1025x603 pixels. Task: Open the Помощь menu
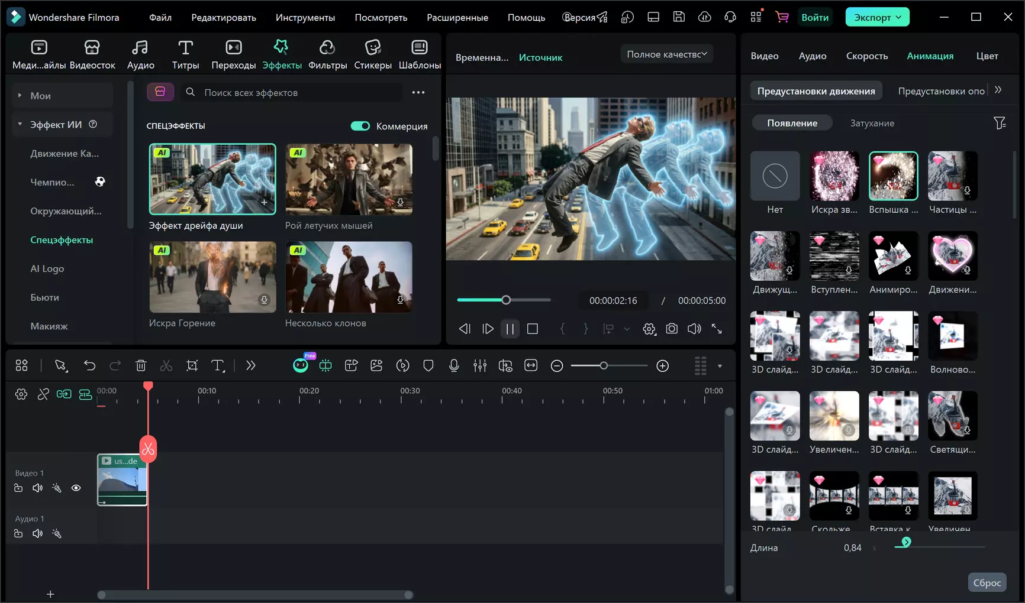(526, 18)
